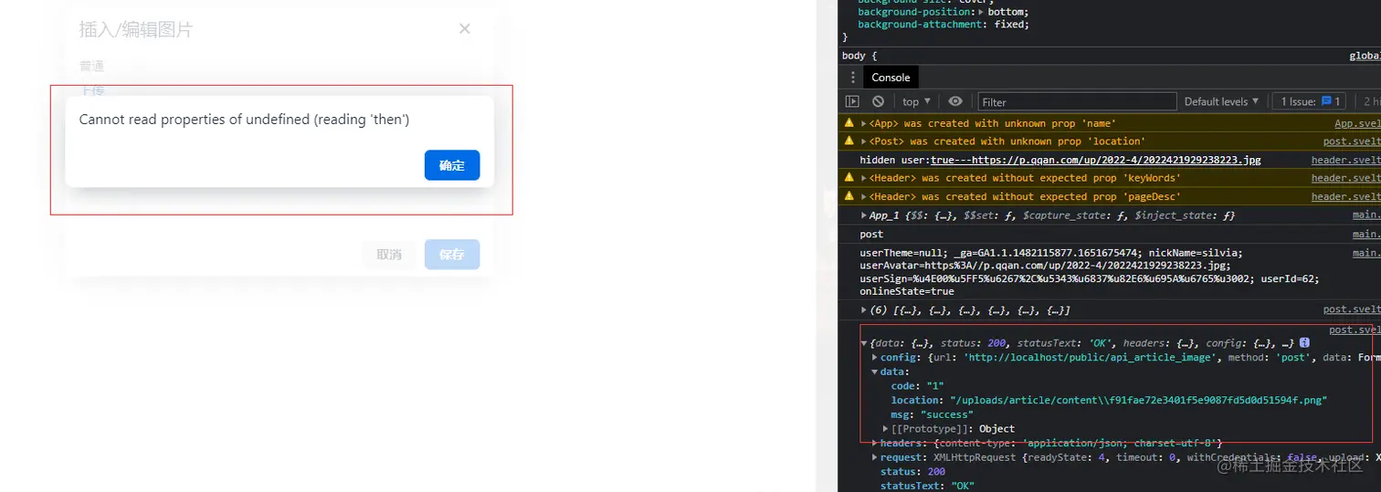Open the '1 Issue' indicator
Viewport: 1381px width, 492px height.
[x=1309, y=101]
